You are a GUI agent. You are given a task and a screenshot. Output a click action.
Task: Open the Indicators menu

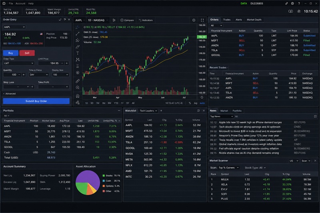pyautogui.click(x=146, y=20)
